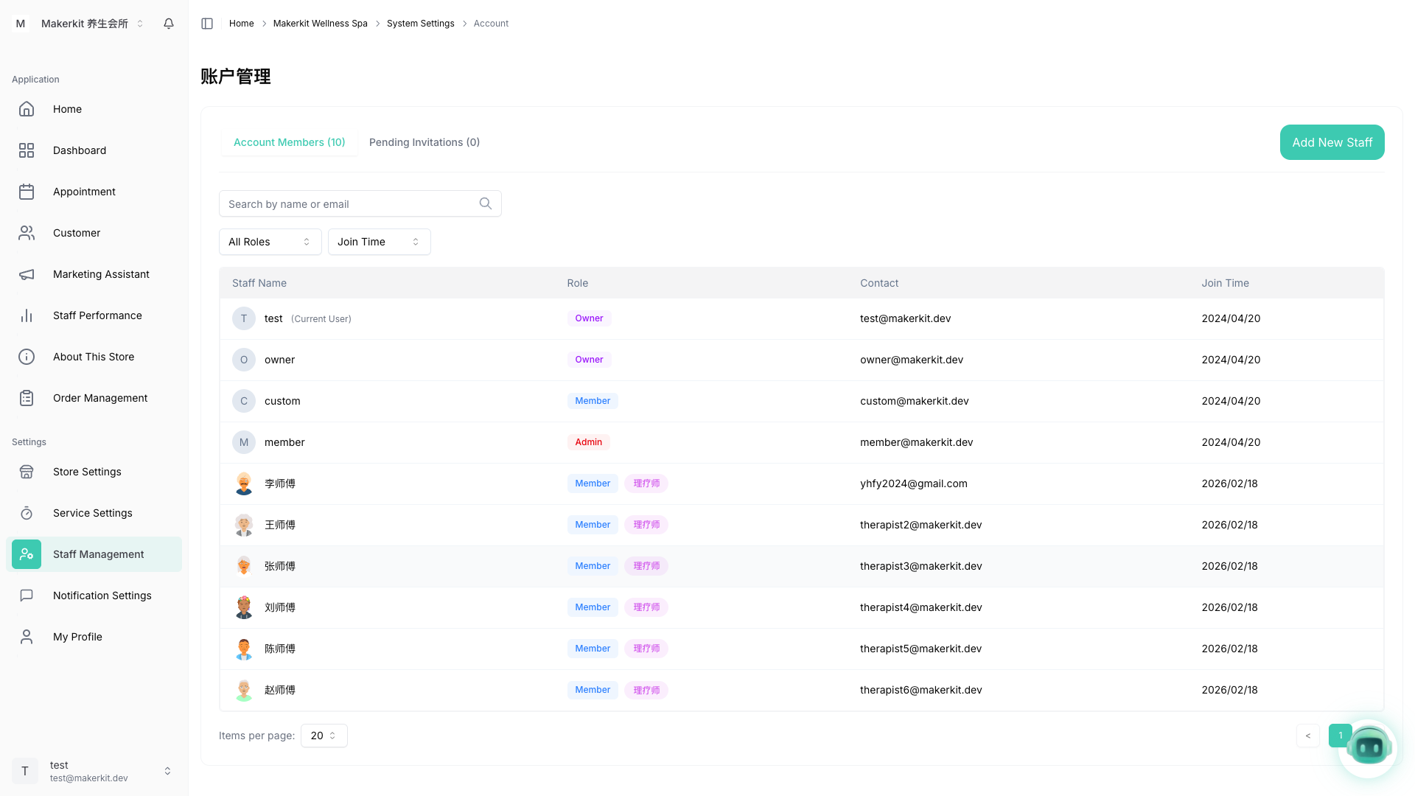Open the Staff Performance bar chart icon

pyautogui.click(x=27, y=315)
